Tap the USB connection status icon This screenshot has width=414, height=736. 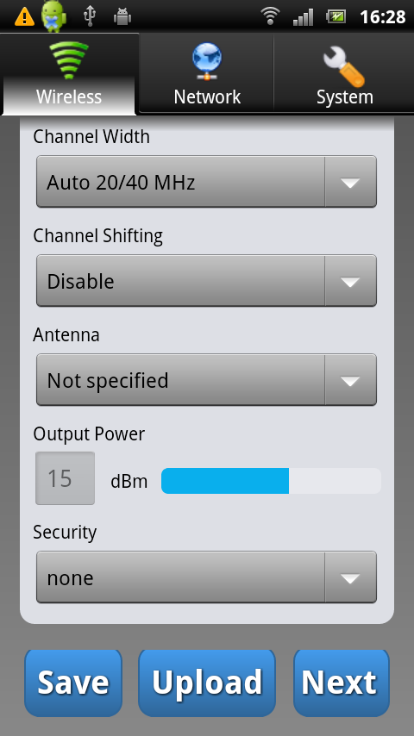[90, 16]
